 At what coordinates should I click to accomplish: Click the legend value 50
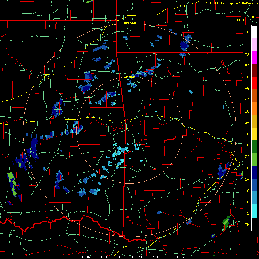click(247, 77)
